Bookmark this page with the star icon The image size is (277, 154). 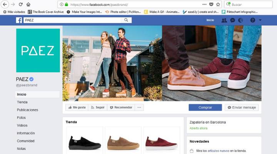(x=218, y=4)
